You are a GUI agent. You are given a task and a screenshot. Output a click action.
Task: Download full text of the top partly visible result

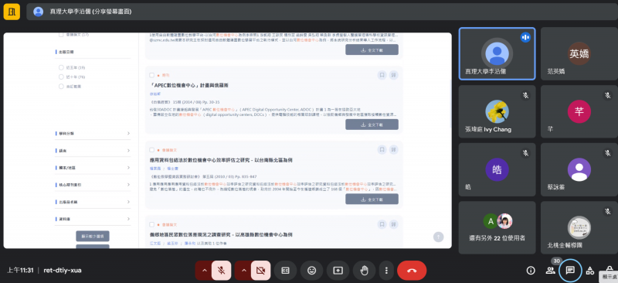[x=372, y=49]
